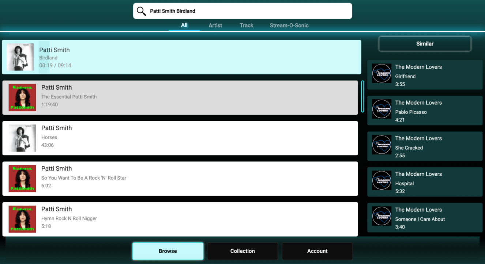Click "The Modern Lovers" above Pablo Picasso
This screenshot has height=264, width=485.
point(418,103)
